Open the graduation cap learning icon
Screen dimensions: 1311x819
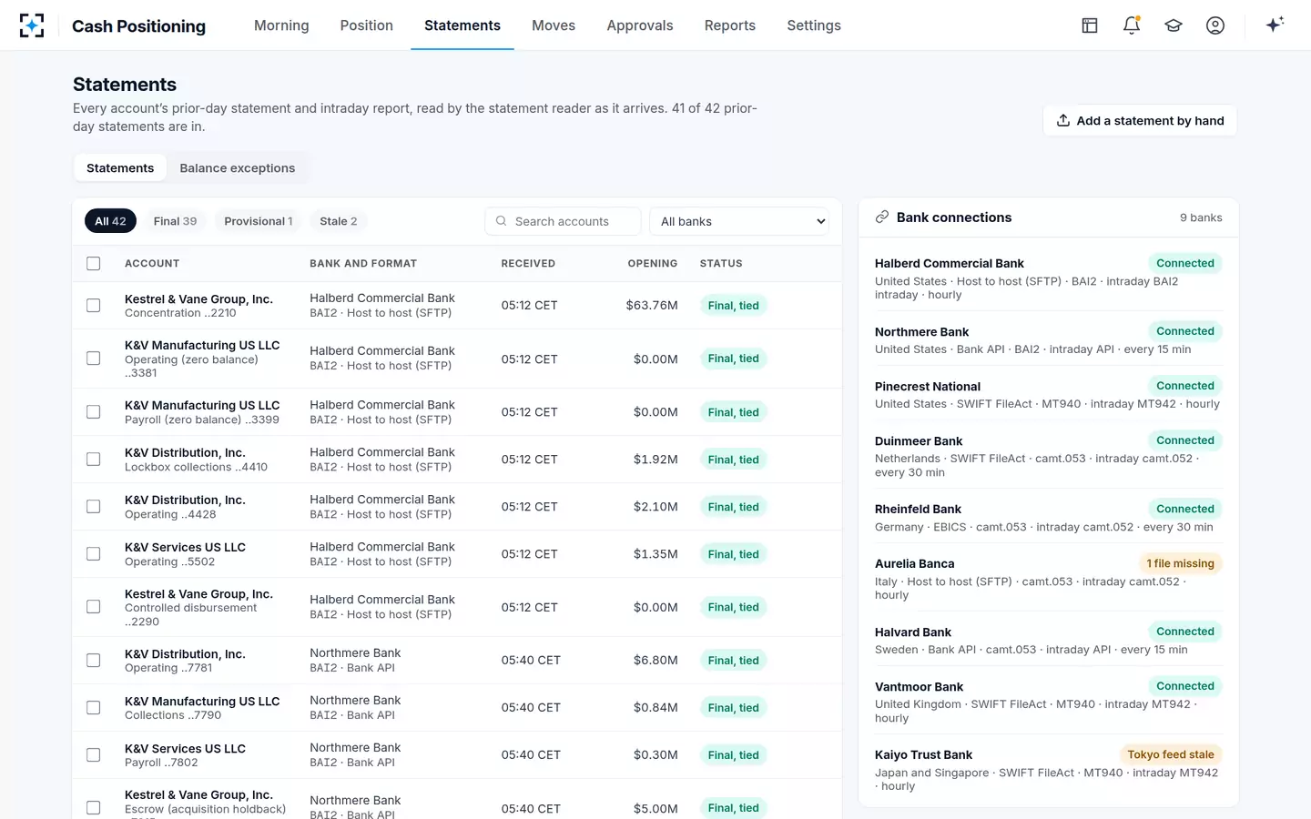click(x=1174, y=25)
